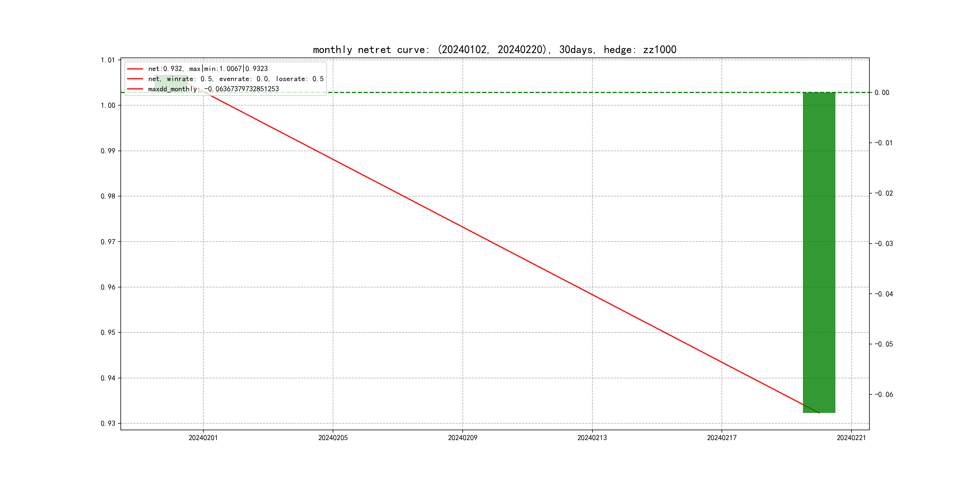Click the red net line legend swatch

[135, 69]
